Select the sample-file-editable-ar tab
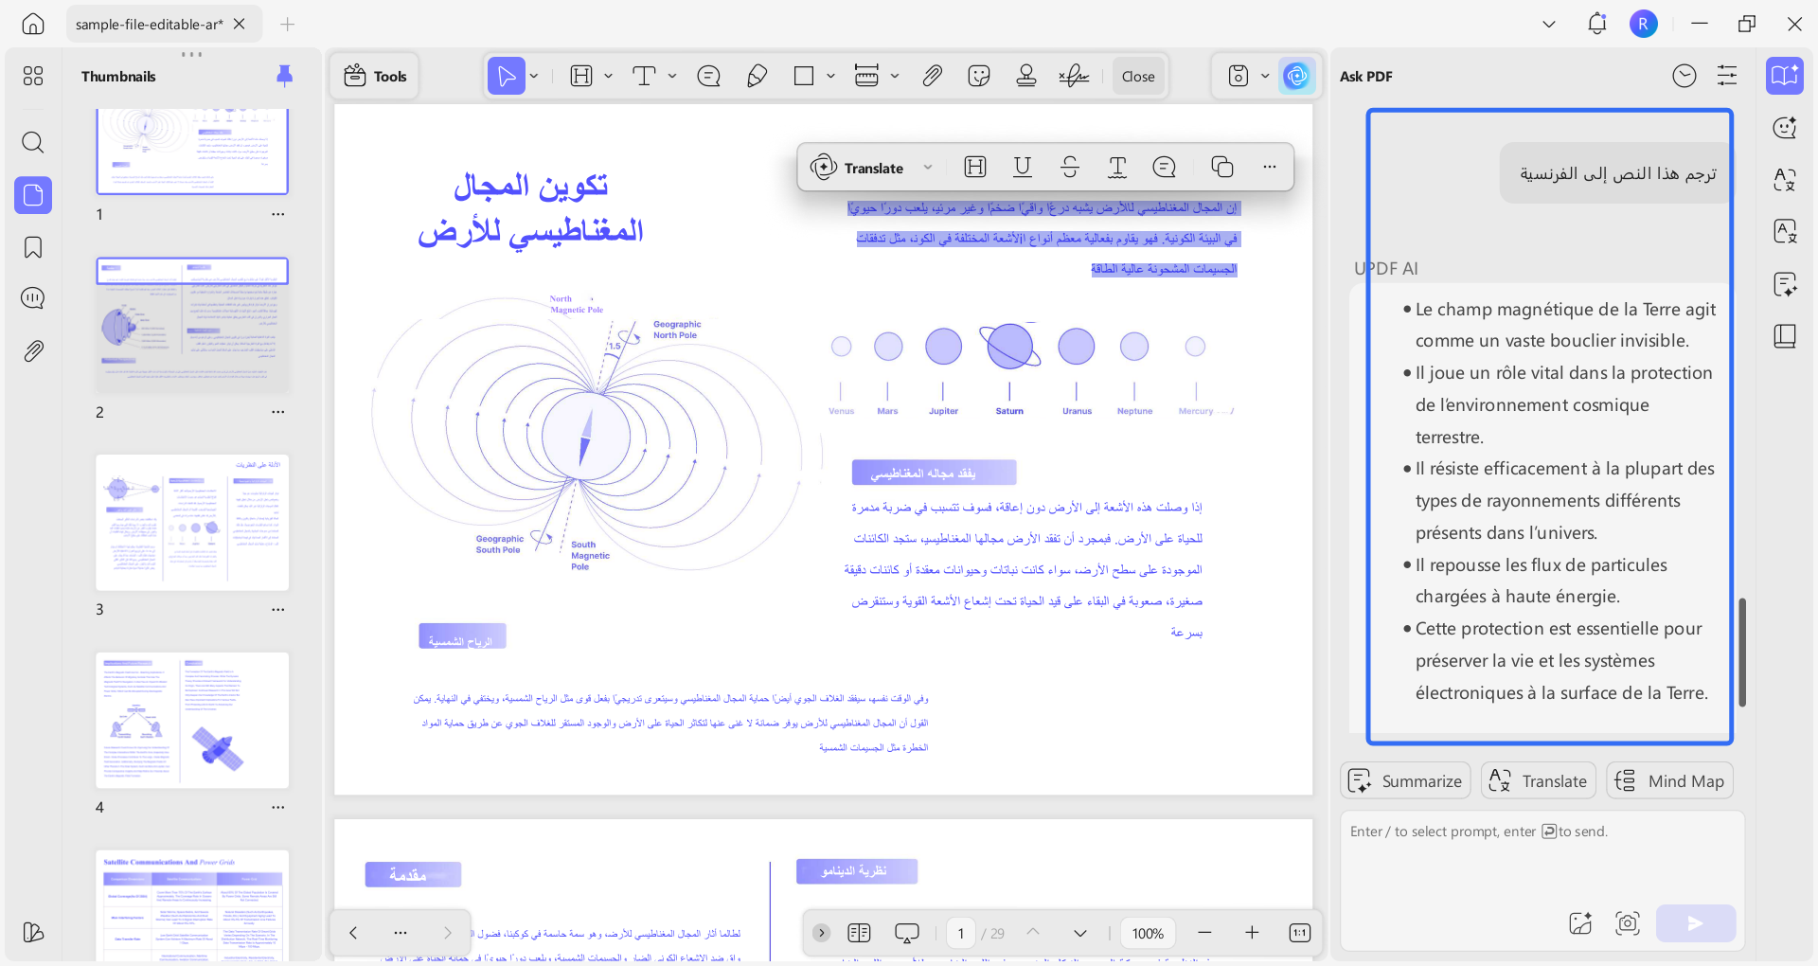The image size is (1818, 966). (x=149, y=24)
